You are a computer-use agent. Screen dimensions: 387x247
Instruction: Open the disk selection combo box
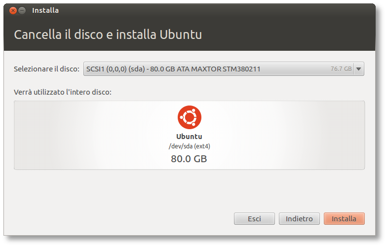click(x=217, y=69)
